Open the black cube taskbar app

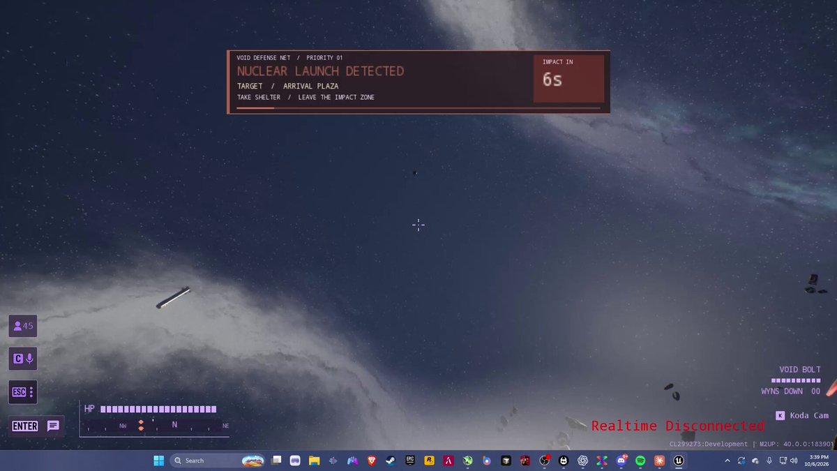click(506, 461)
